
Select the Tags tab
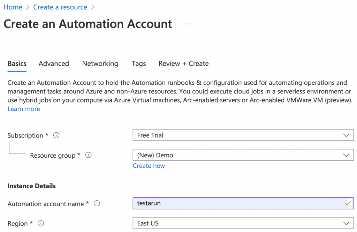[x=139, y=64]
